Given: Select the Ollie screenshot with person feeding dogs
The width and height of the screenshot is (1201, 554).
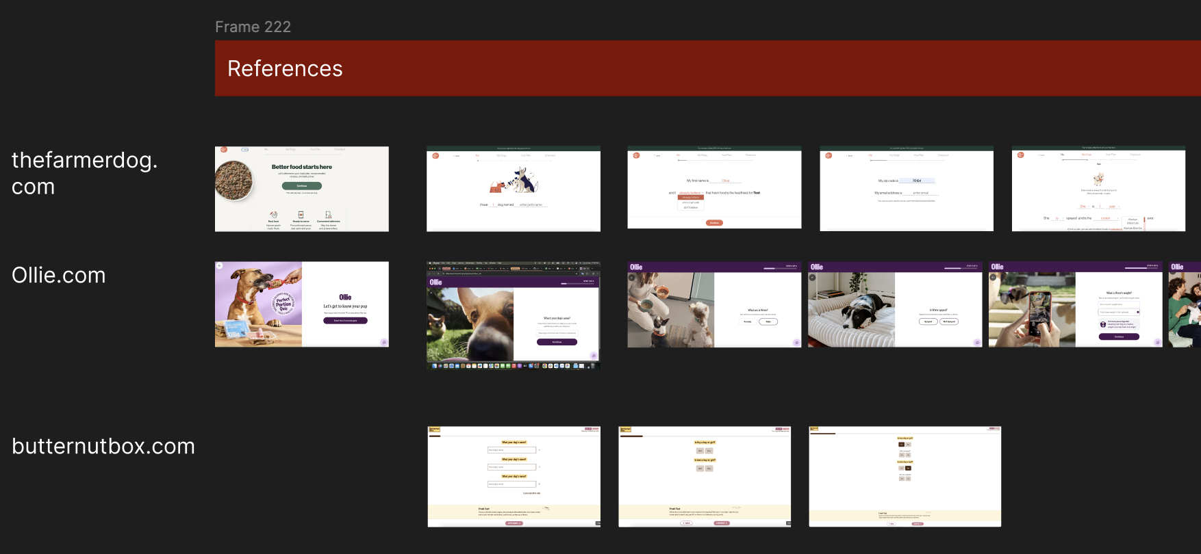Looking at the screenshot, I should pyautogui.click(x=714, y=304).
